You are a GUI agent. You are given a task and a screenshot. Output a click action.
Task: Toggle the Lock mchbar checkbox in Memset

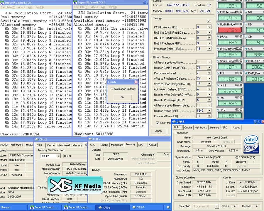click(157, 123)
